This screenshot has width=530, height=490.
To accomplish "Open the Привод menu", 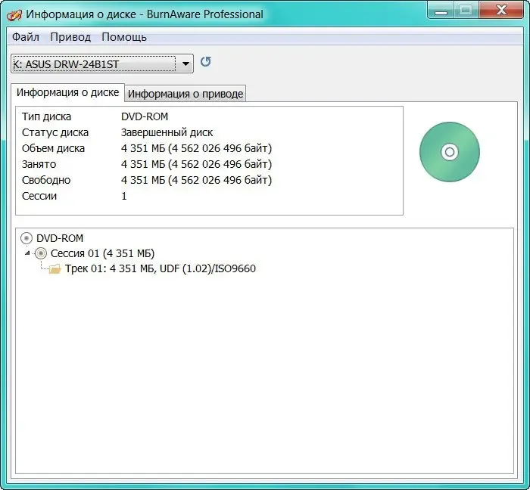I will [70, 37].
